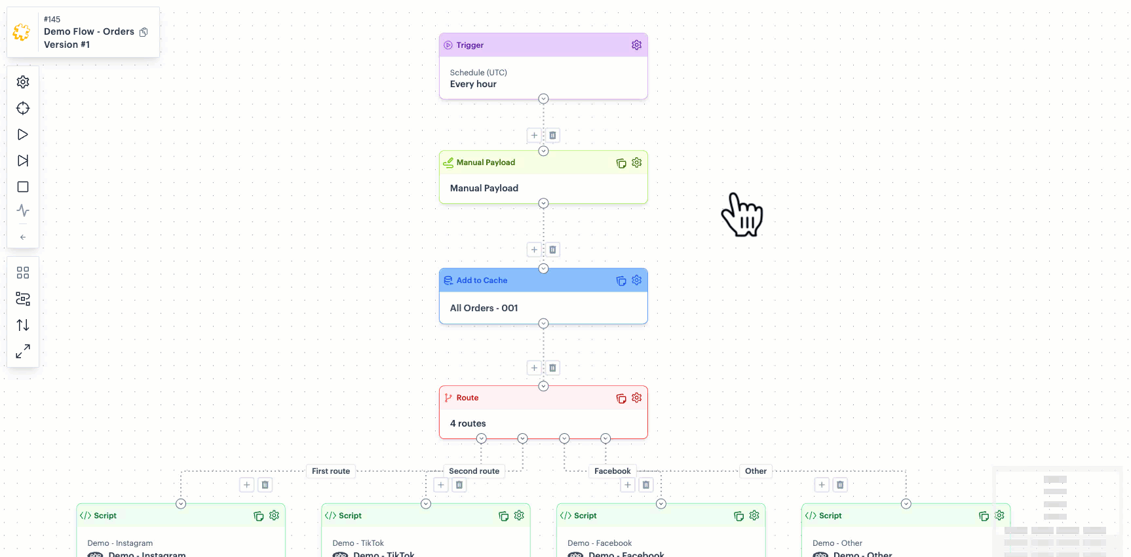
Task: Collapse the left toolbar with arrow
Action: pyautogui.click(x=23, y=237)
